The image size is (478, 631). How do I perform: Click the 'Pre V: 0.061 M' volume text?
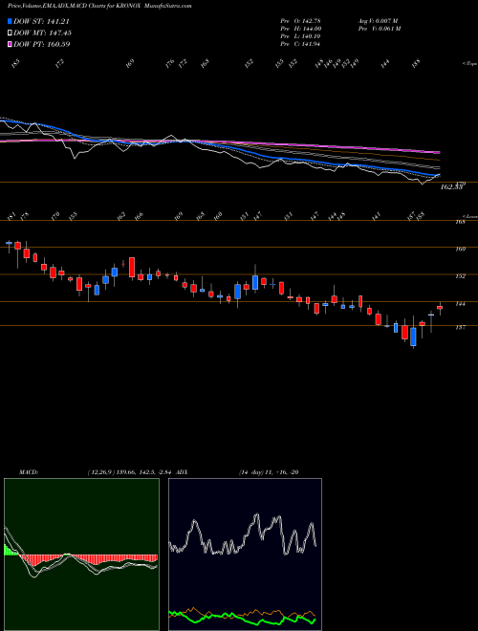tap(379, 29)
